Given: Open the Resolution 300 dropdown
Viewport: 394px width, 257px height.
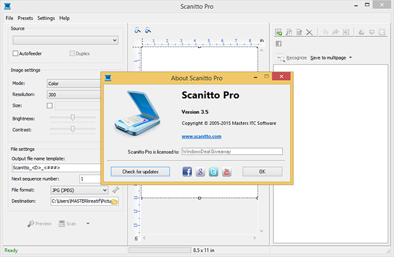Looking at the screenshot, I should point(74,95).
